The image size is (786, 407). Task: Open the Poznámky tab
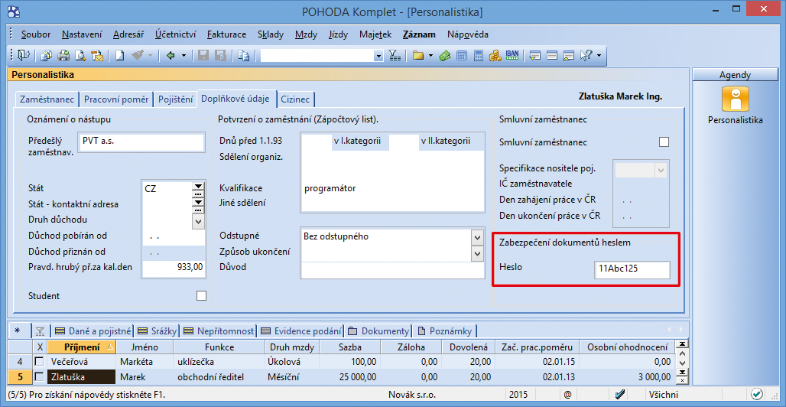[x=445, y=331]
